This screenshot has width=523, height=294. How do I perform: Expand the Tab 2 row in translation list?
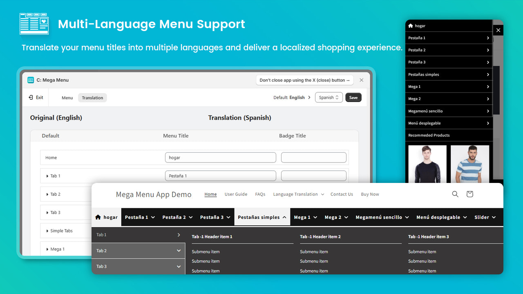[x=47, y=194]
